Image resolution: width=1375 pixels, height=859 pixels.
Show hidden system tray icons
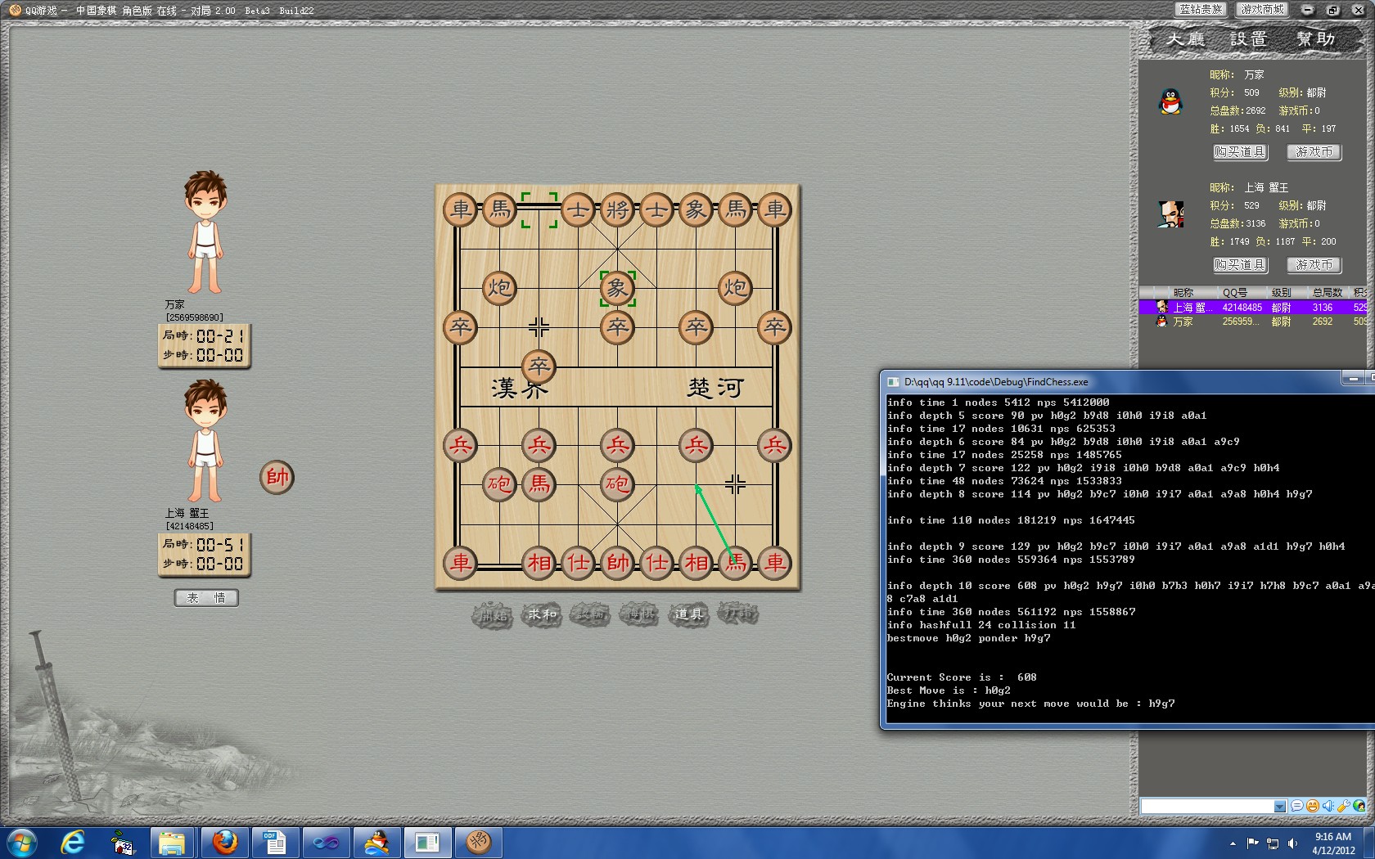(1233, 843)
